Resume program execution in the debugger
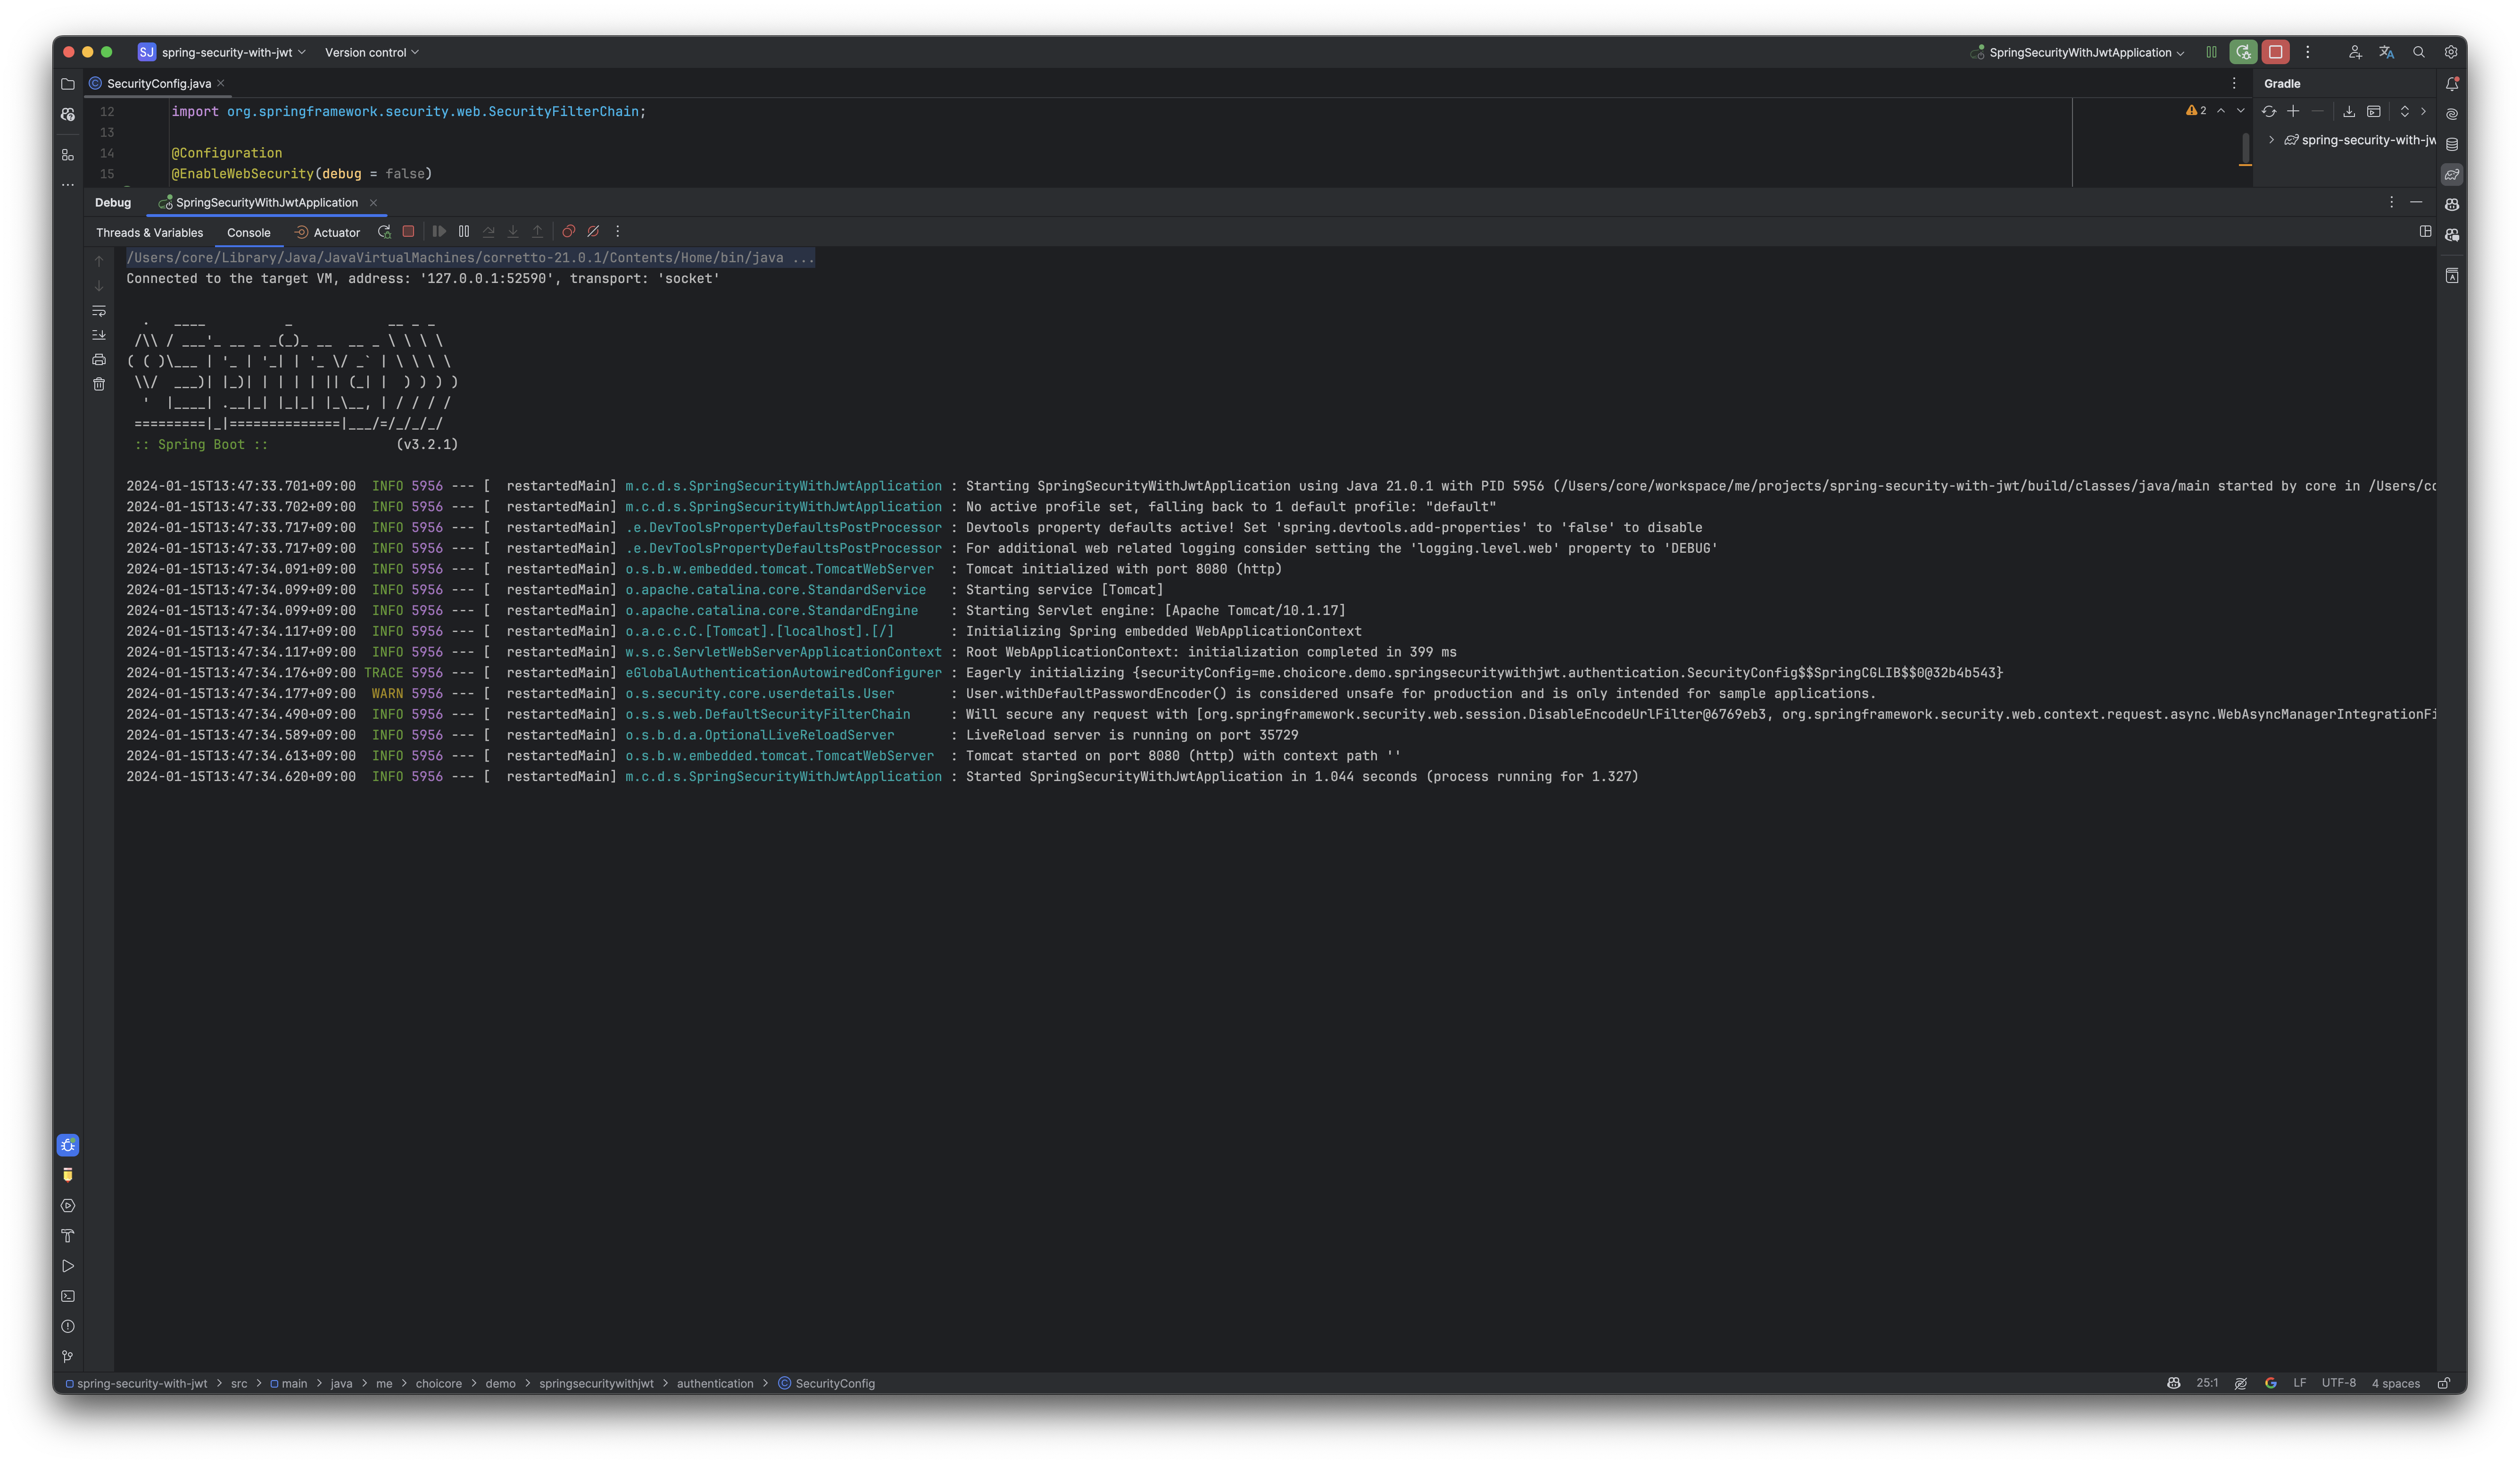This screenshot has width=2520, height=1464. pos(439,231)
